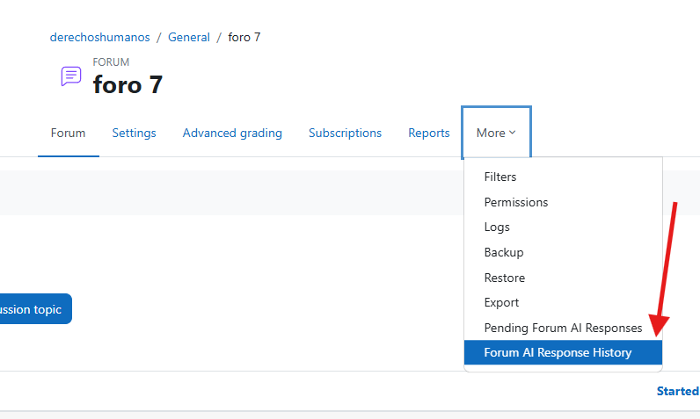Open the Settings tab
The width and height of the screenshot is (700, 419).
pos(134,134)
